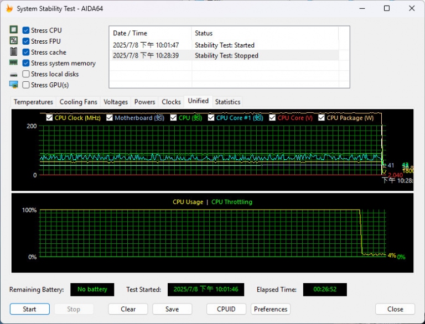Minimize the System Stability Test window
The height and width of the screenshot is (324, 425).
(362, 8)
